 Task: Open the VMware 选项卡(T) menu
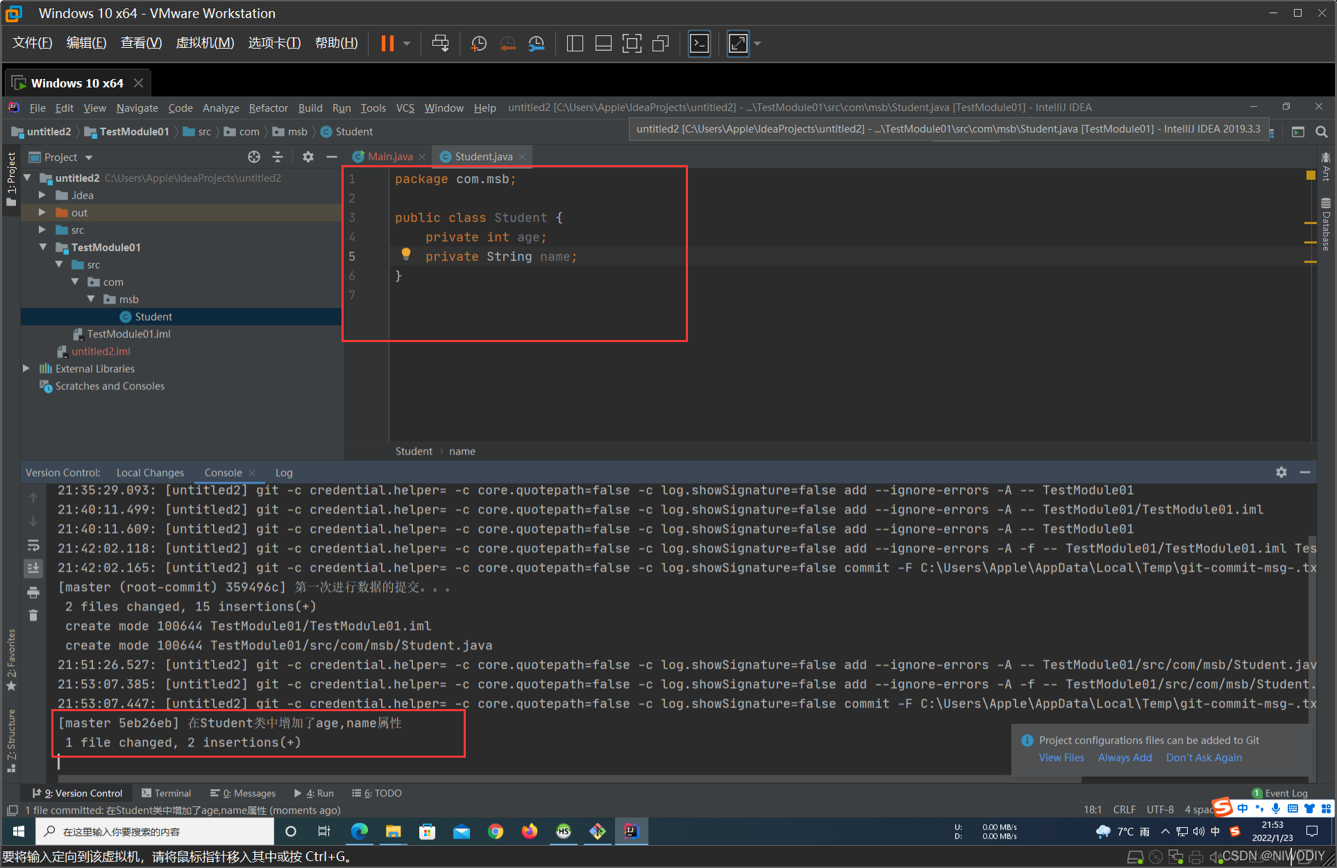coord(275,43)
